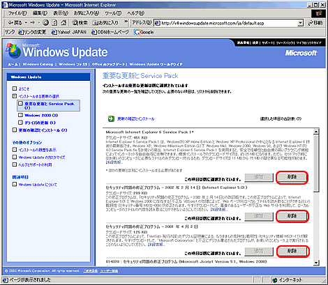This screenshot has width=328, height=285.
Task: Expand the toolbar overflow chevron
Action: click(x=126, y=22)
